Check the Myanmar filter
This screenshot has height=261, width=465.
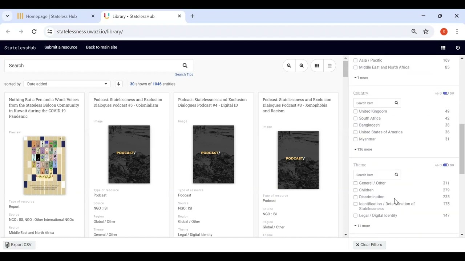355,139
